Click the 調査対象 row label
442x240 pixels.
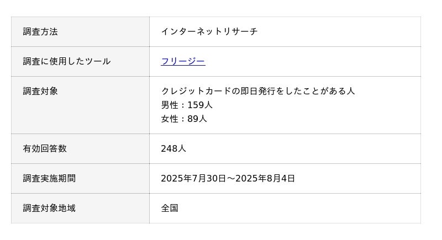[x=40, y=91]
